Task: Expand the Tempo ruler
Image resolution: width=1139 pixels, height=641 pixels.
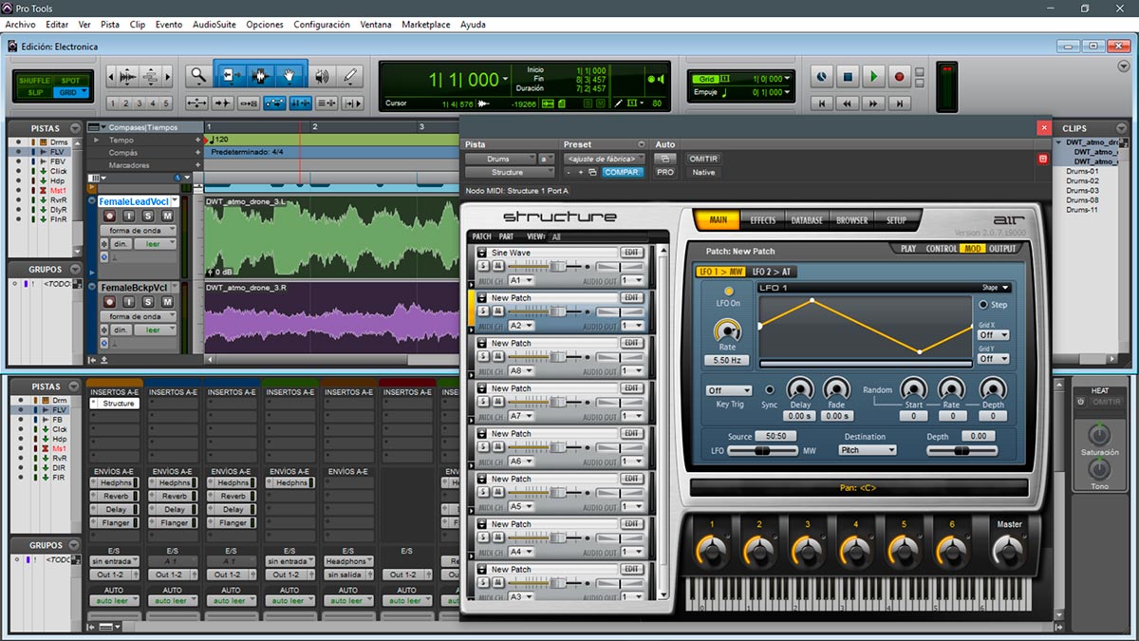Action: (95, 140)
